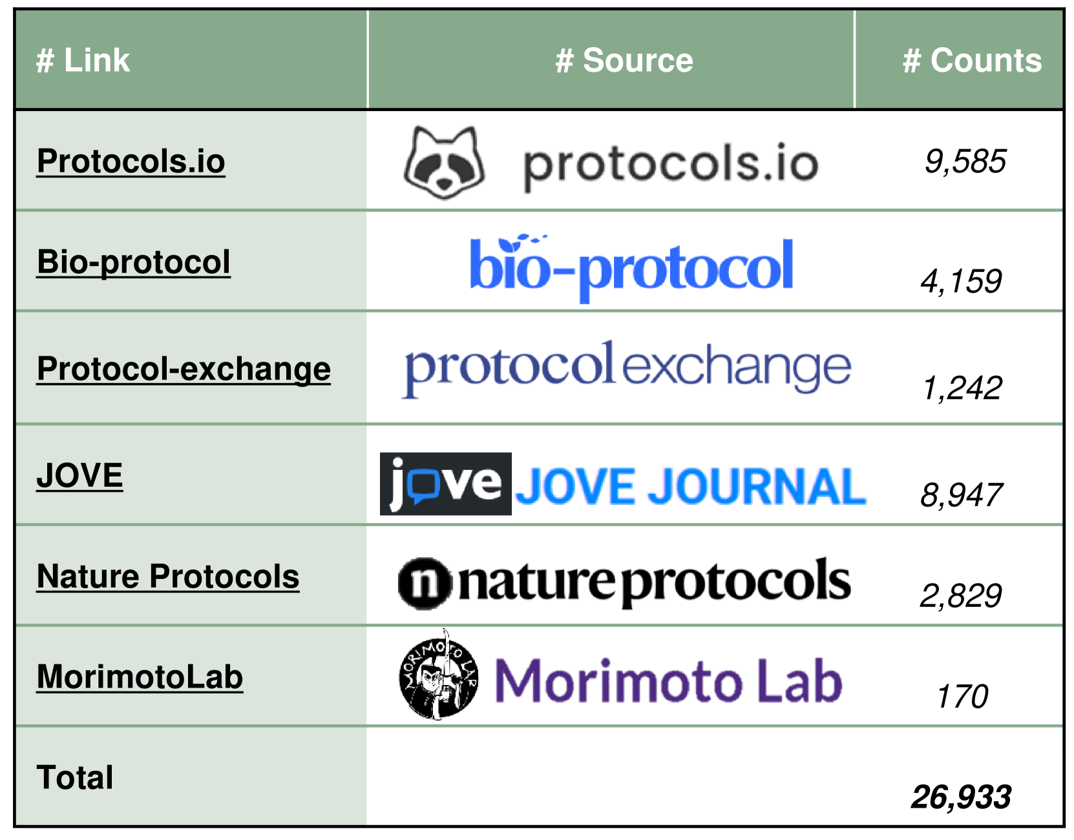Click the dark jove logo box
1074x840 pixels.
[x=446, y=484]
